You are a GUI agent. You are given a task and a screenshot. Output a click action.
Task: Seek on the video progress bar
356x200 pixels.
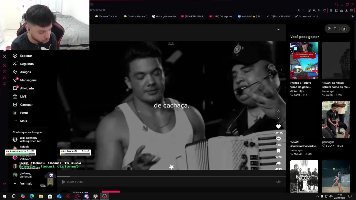[x=172, y=176]
